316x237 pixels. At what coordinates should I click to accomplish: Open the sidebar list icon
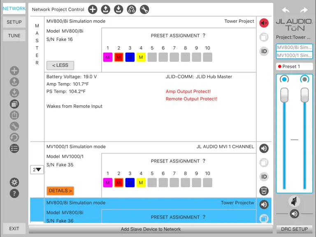point(14,149)
